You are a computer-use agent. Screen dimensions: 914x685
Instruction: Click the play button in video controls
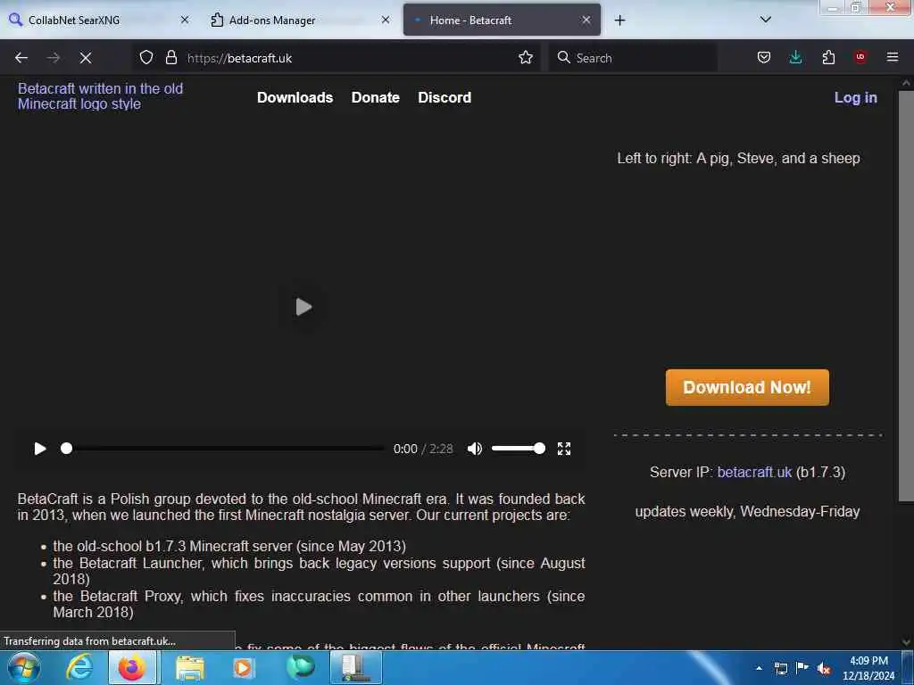pos(40,449)
